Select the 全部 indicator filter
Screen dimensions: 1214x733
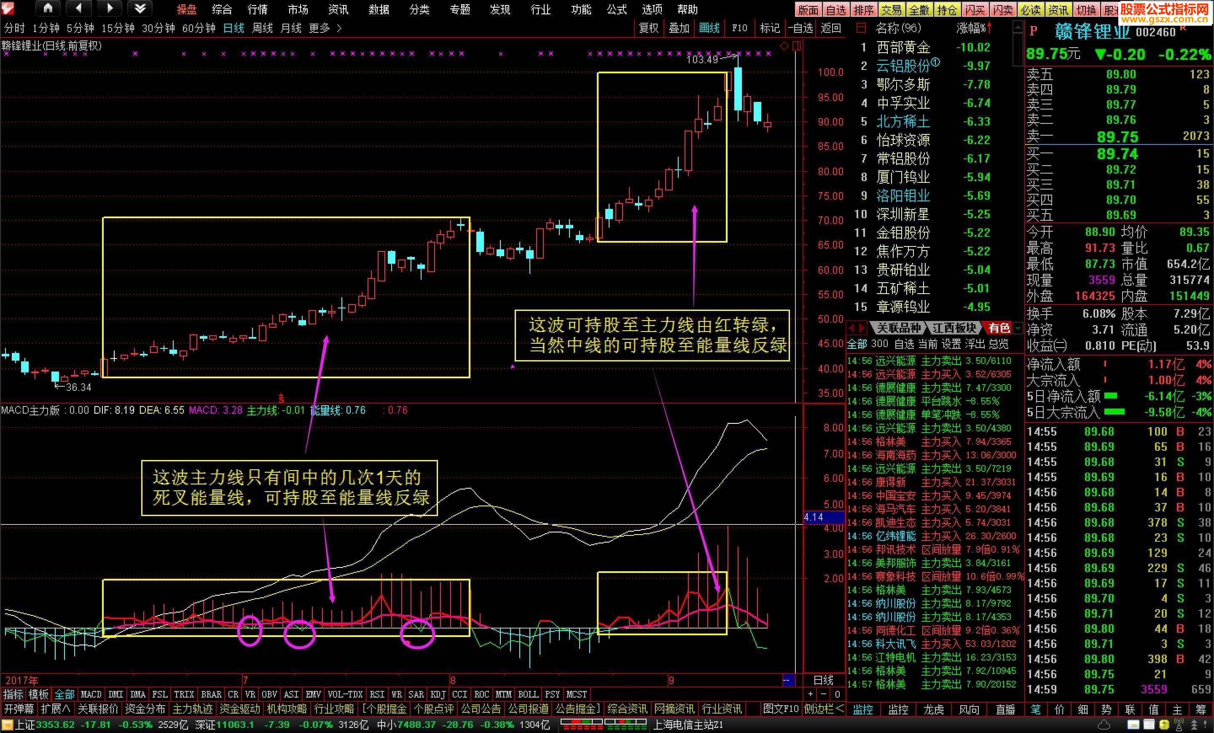click(x=64, y=694)
